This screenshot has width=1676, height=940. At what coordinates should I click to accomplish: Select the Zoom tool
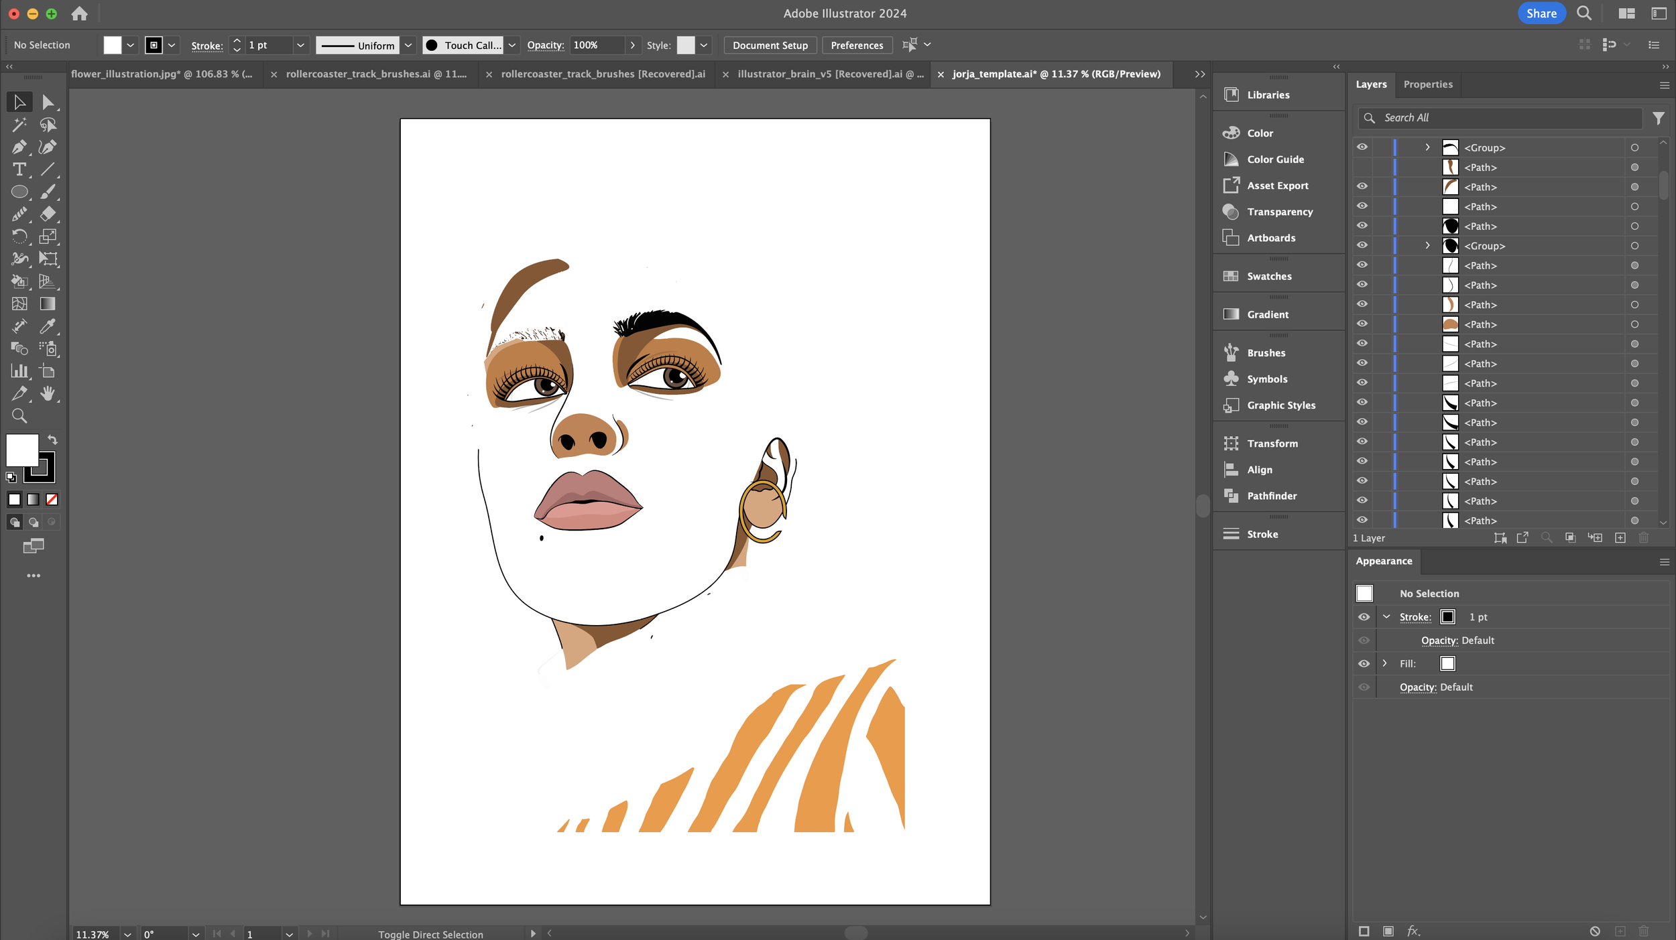(19, 416)
